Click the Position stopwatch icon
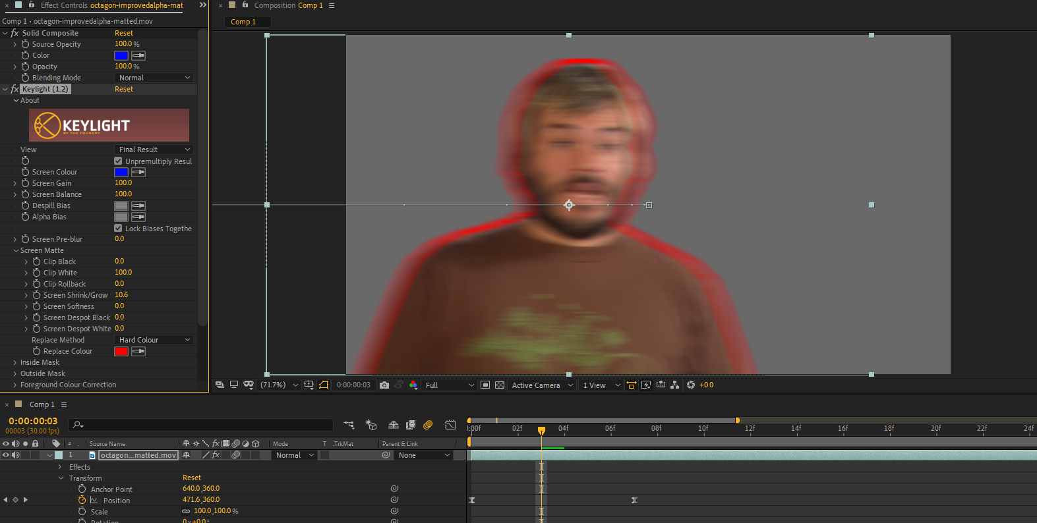The height and width of the screenshot is (523, 1037). pos(82,501)
